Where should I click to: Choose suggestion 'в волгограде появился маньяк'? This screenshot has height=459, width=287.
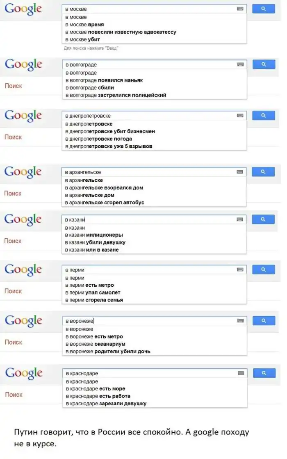[104, 80]
